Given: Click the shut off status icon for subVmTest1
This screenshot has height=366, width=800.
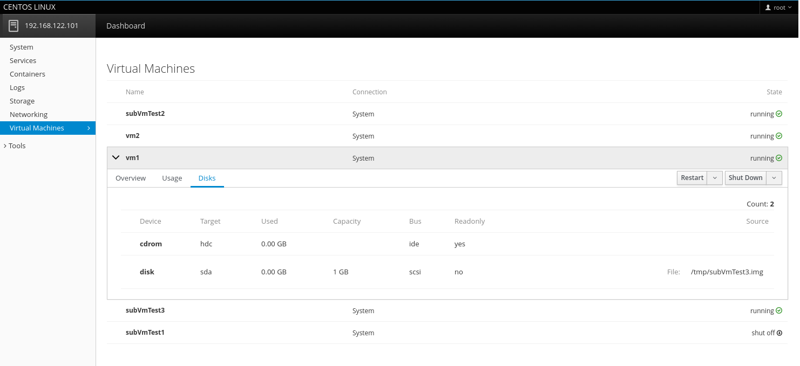Looking at the screenshot, I should coord(779,333).
